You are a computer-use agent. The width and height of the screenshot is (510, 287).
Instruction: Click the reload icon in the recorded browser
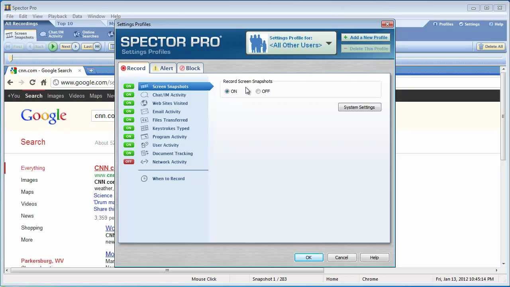(32, 83)
